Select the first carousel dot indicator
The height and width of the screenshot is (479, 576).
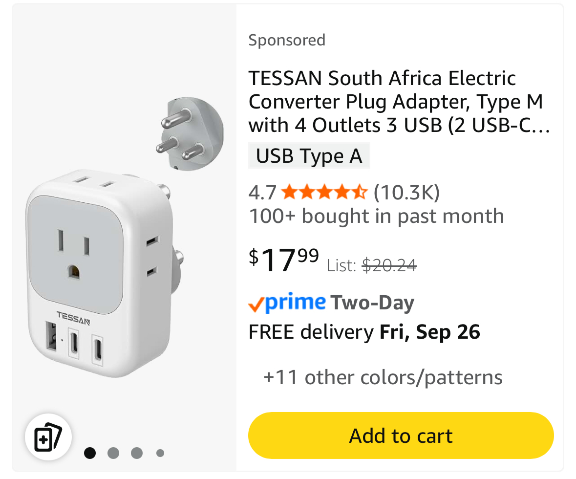90,453
